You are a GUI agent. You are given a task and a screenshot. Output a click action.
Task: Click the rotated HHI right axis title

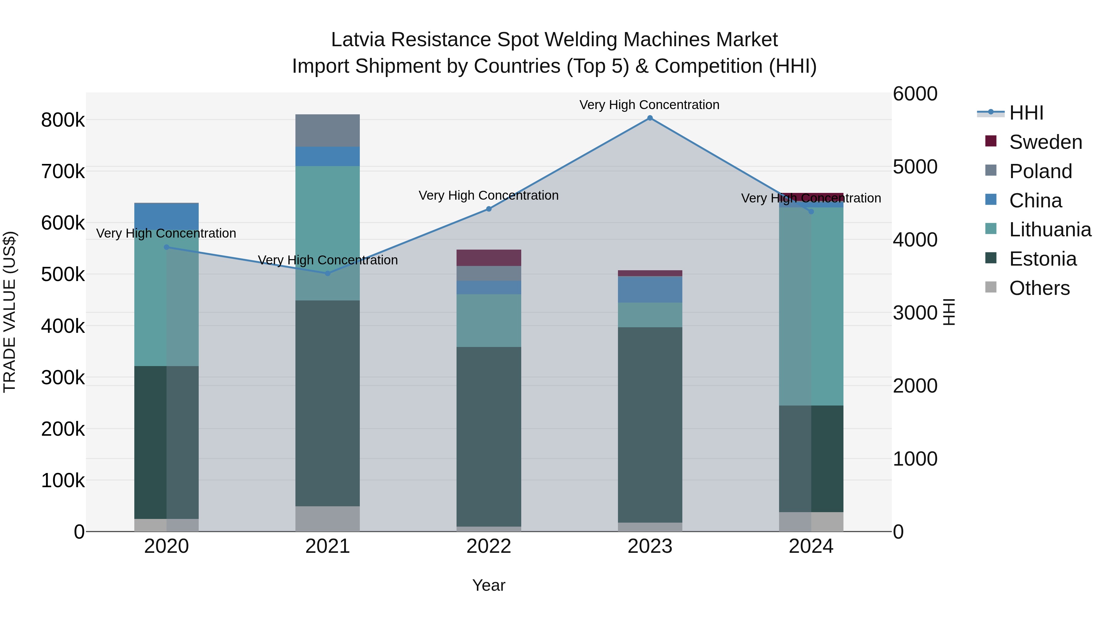click(x=949, y=312)
